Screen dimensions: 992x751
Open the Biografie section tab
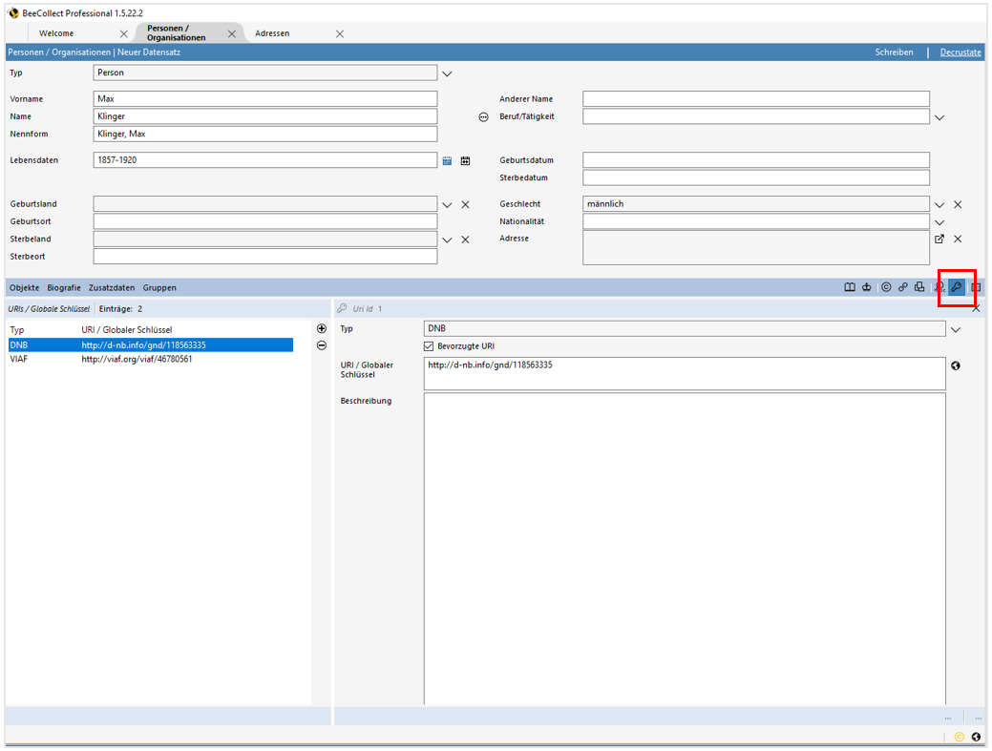click(63, 287)
